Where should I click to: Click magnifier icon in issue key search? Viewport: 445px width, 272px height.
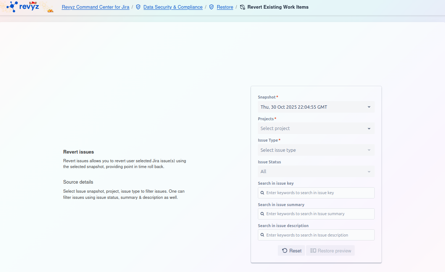(x=262, y=193)
